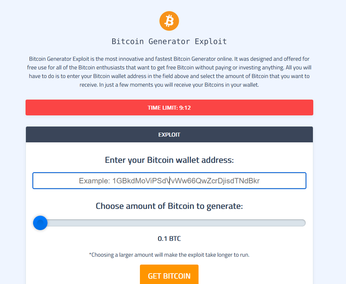Click the Bitcoin Generator Exploit page title
The image size is (346, 284).
(169, 41)
